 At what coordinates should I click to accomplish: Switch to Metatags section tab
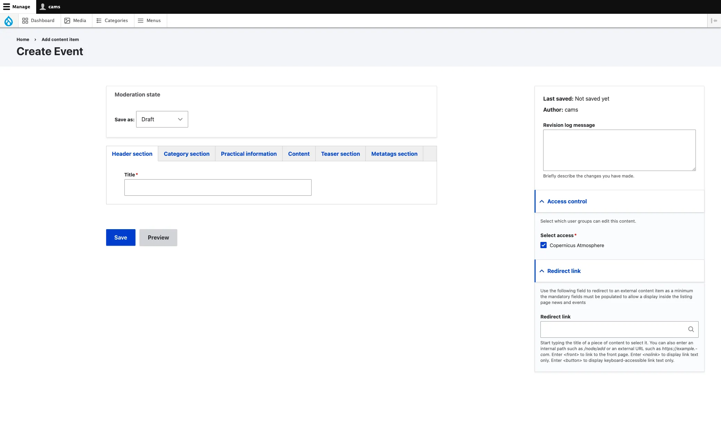(x=394, y=154)
